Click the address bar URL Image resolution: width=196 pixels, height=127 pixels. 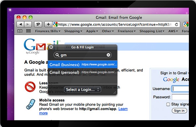click(115, 24)
